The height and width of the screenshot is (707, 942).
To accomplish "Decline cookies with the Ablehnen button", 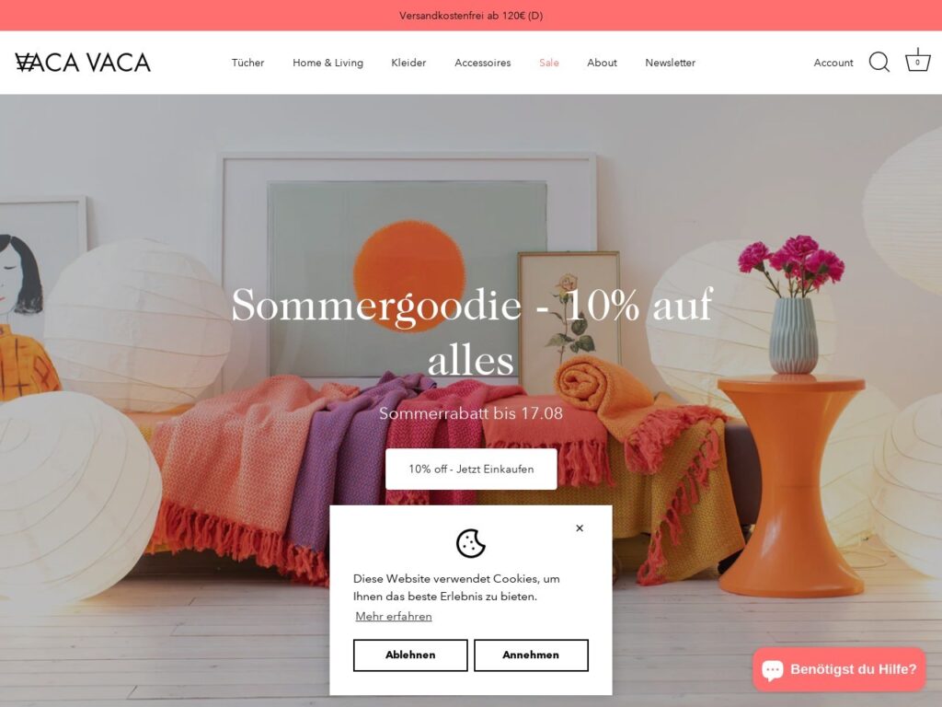I will tap(410, 655).
